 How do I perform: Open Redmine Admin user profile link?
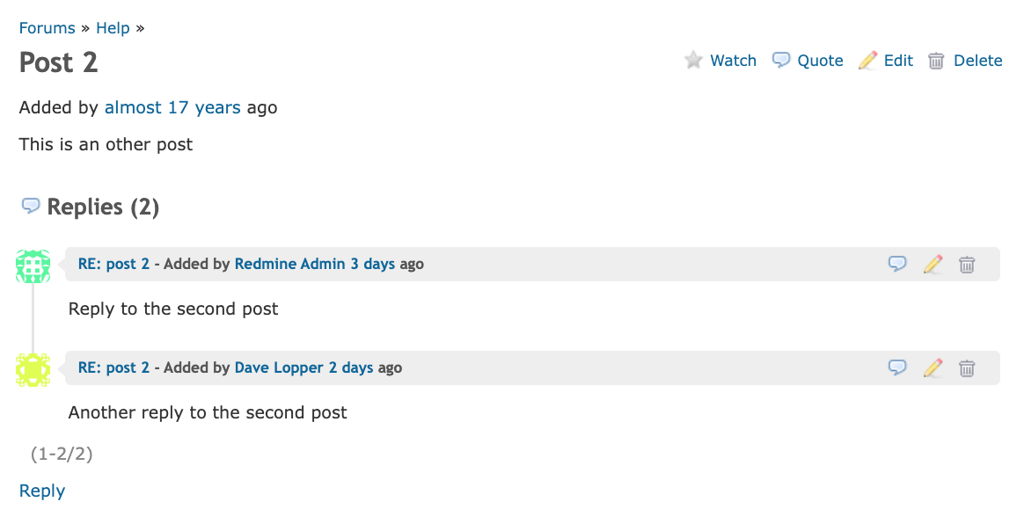tap(290, 264)
